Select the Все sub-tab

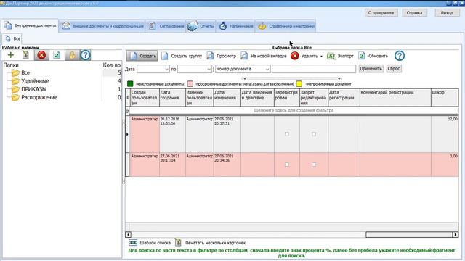coord(12,38)
